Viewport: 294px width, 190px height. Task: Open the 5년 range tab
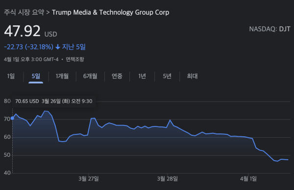pyautogui.click(x=167, y=76)
